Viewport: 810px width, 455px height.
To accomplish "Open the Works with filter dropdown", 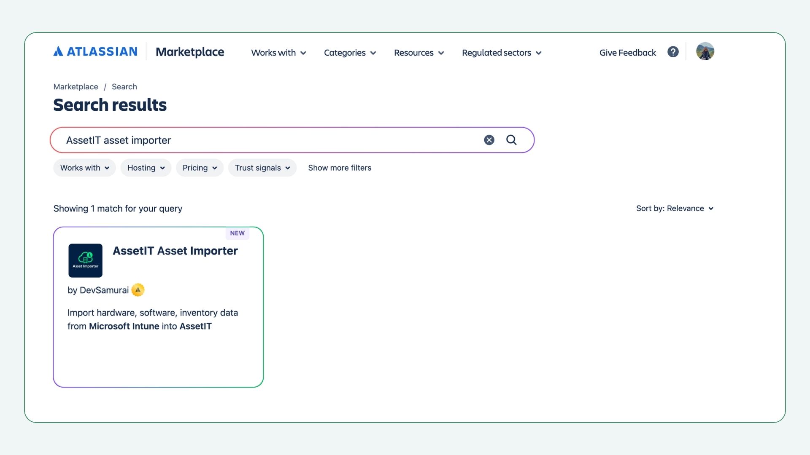I will pyautogui.click(x=84, y=168).
